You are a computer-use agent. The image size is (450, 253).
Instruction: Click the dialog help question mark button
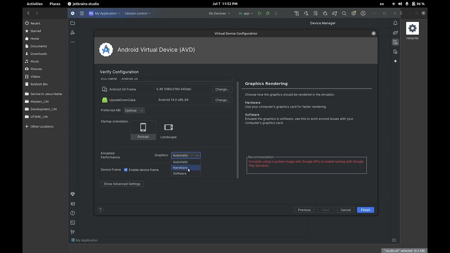[100, 210]
